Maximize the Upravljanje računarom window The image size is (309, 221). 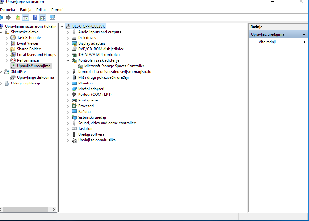click(x=287, y=2)
